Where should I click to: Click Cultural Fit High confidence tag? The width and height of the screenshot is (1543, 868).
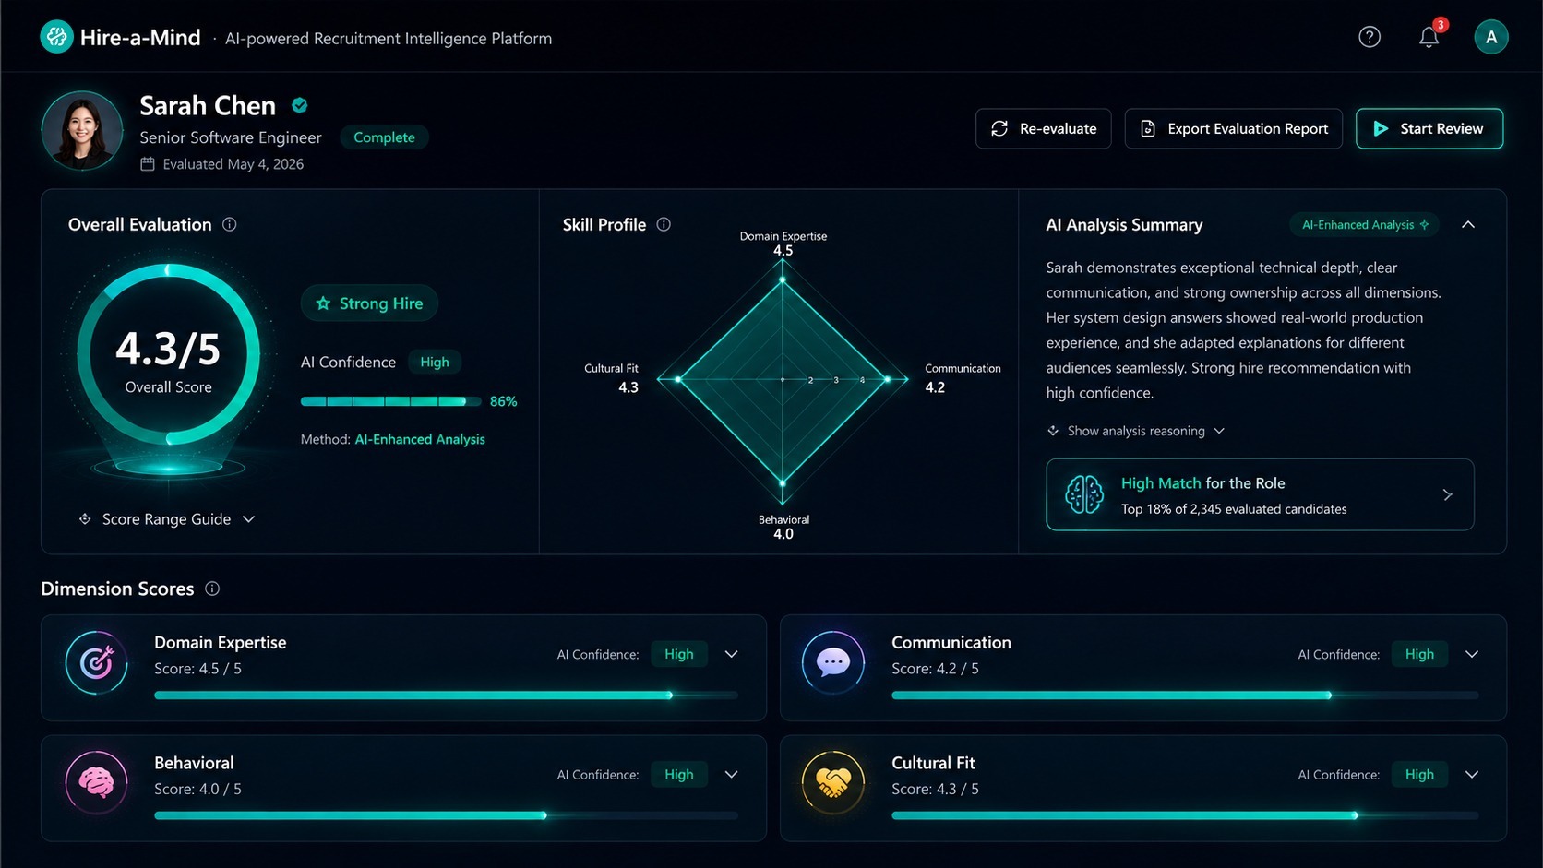coord(1419,774)
